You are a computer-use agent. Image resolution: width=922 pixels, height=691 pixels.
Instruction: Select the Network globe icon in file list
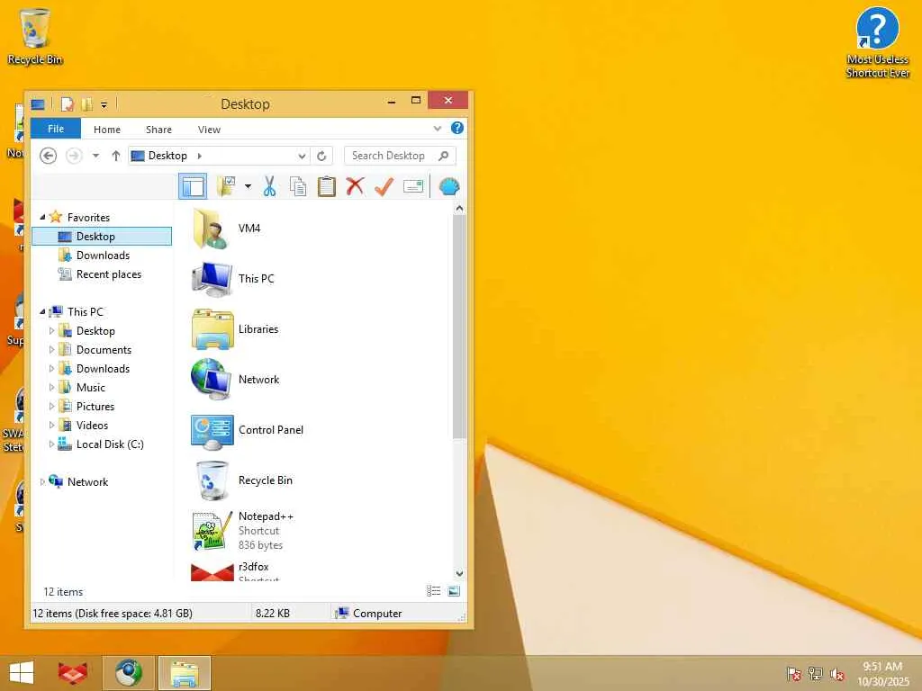(x=212, y=380)
